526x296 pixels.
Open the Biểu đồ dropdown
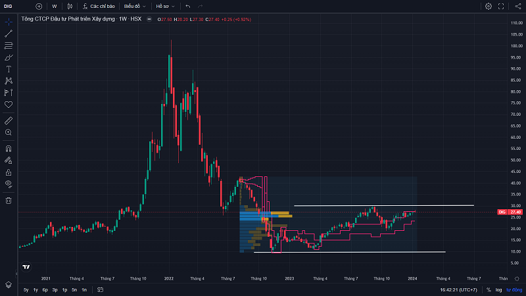(x=135, y=6)
